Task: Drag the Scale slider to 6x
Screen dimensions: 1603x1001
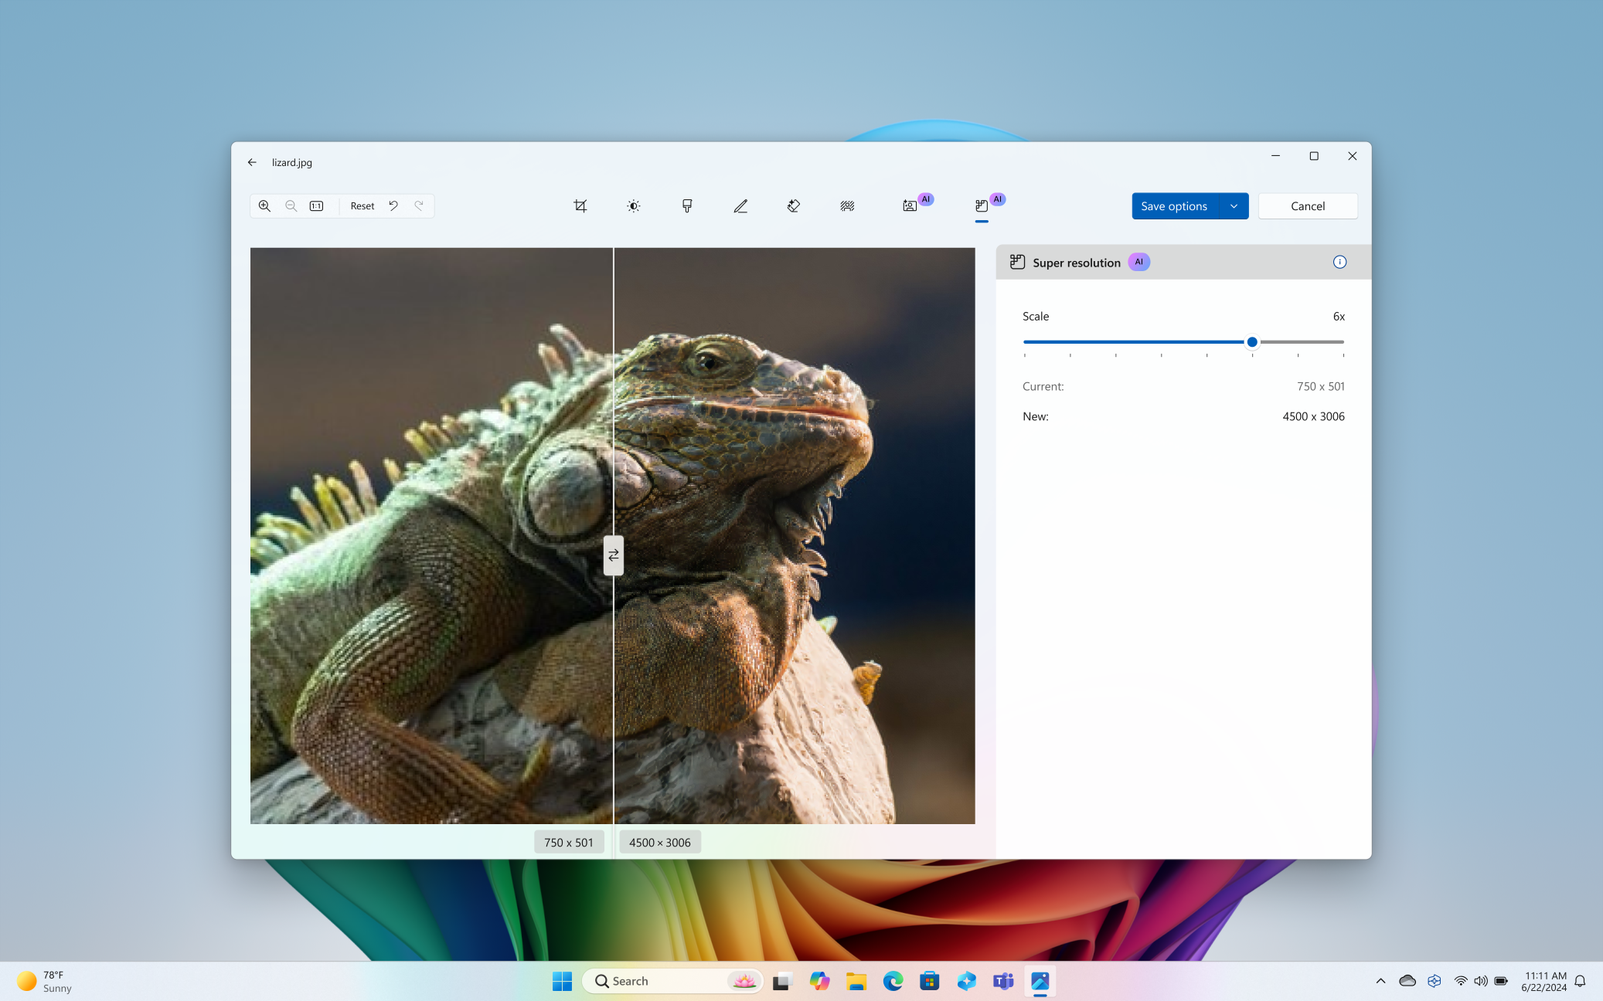Action: [1252, 341]
